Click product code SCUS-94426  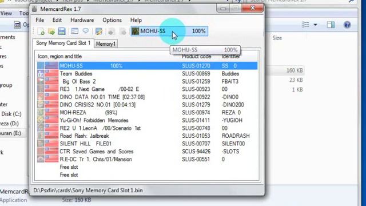[196, 151]
